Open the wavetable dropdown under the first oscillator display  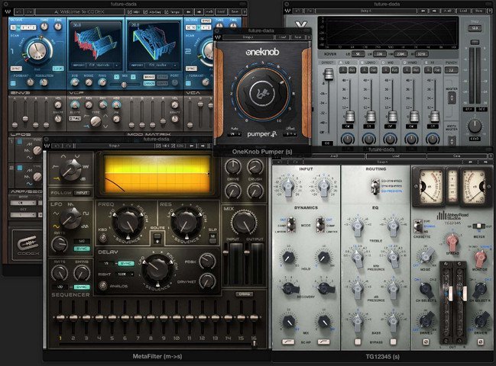96,66
